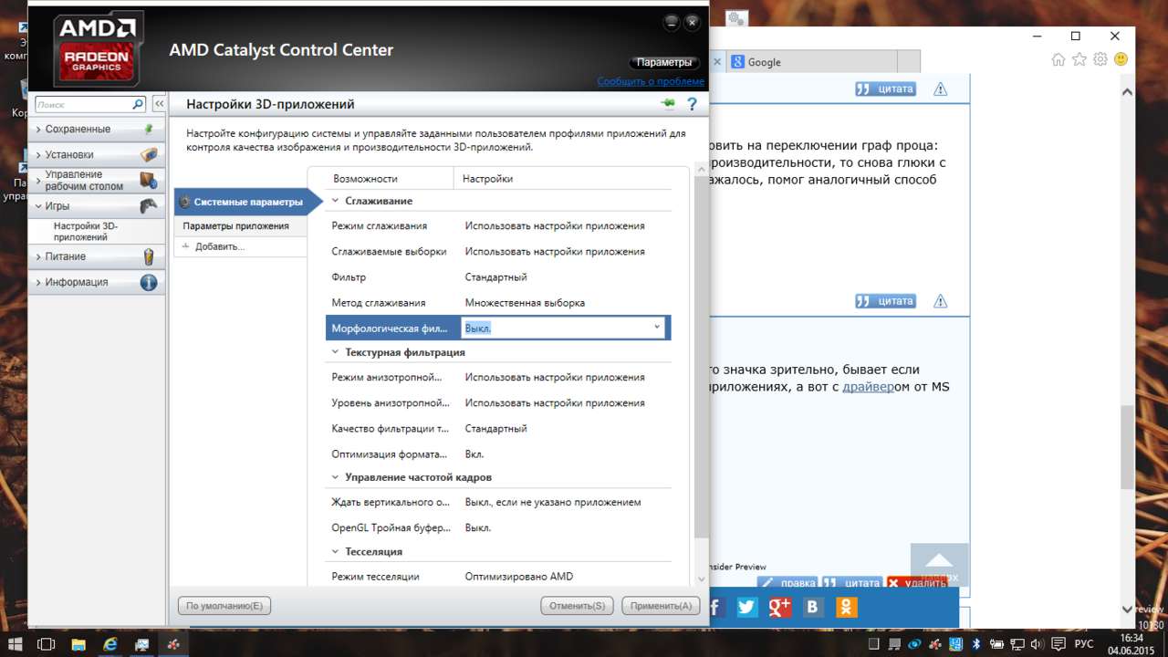Click the Сообщить о проблеме link
The height and width of the screenshot is (657, 1168).
coord(650,81)
